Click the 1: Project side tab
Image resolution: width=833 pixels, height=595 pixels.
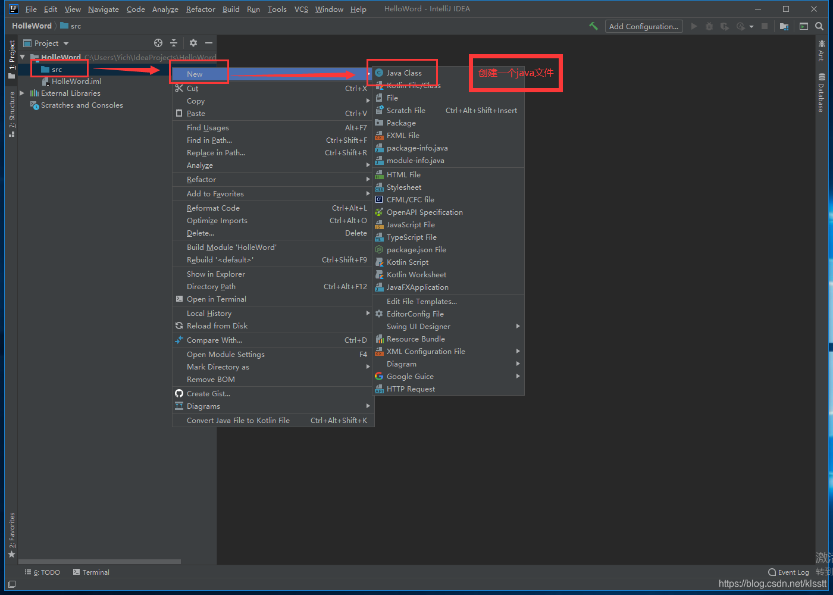pos(11,59)
